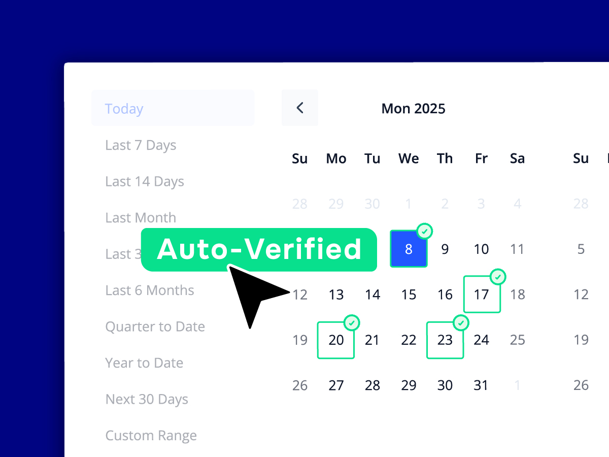This screenshot has height=457, width=609.
Task: Click the green Auto-Verified label
Action: (x=259, y=249)
